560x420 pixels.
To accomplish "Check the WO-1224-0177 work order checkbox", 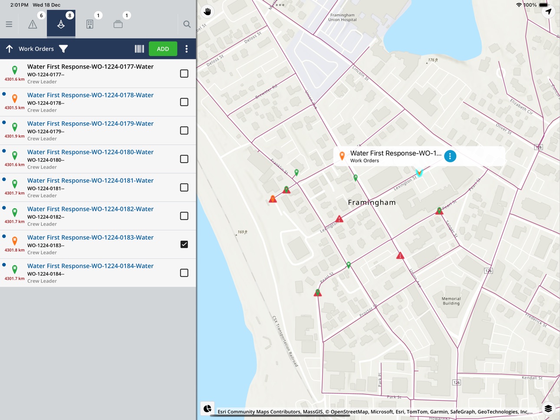I will pyautogui.click(x=184, y=74).
